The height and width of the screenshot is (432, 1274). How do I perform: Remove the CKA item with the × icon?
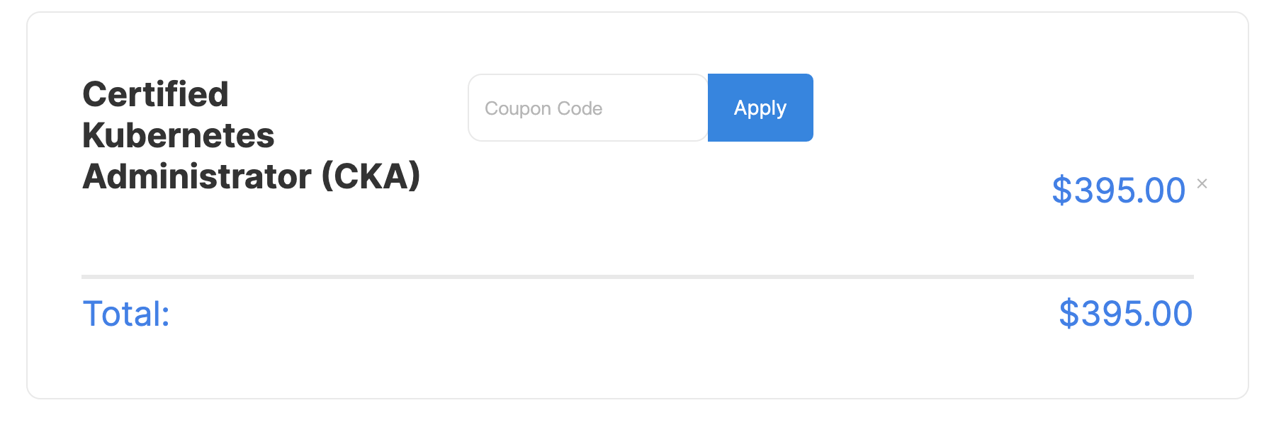pyautogui.click(x=1202, y=183)
